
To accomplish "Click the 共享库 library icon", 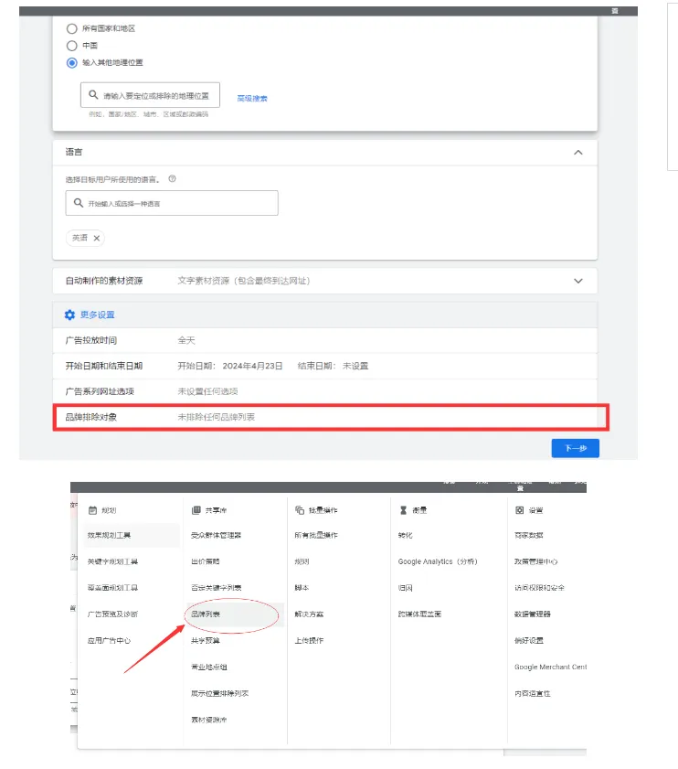I will 196,510.
